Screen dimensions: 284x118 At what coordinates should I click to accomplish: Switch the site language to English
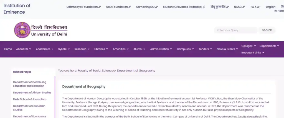pos(270,7)
